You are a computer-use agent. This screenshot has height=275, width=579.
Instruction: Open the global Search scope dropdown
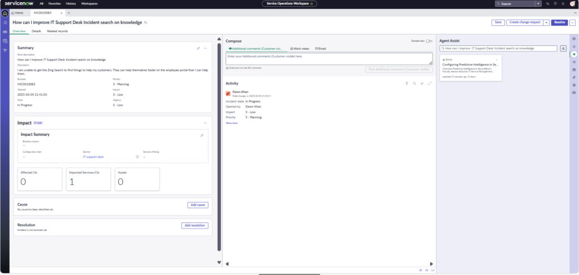tap(538, 3)
